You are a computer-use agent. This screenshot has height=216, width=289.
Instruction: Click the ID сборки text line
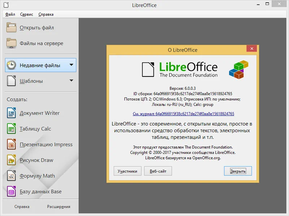coord(183,94)
